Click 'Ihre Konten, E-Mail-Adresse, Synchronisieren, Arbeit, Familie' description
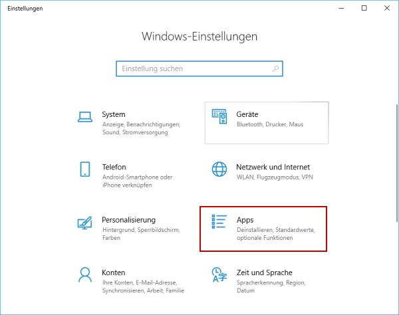The width and height of the screenshot is (399, 315). tap(143, 286)
